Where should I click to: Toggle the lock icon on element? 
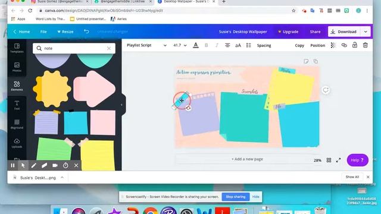click(x=355, y=45)
